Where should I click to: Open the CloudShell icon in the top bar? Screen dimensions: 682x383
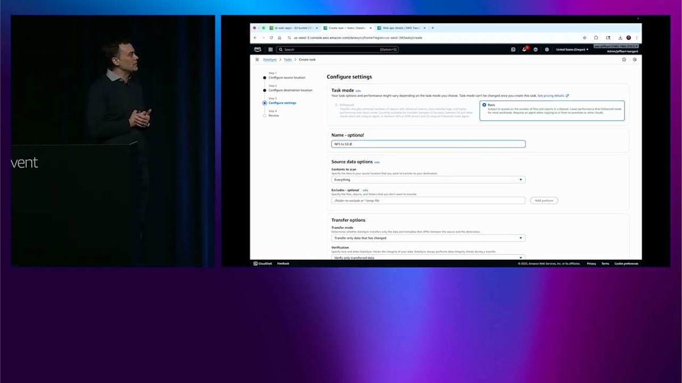click(513, 49)
